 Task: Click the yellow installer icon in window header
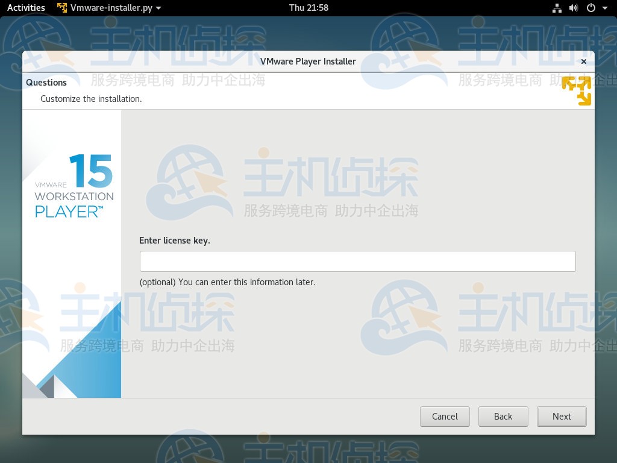(576, 90)
